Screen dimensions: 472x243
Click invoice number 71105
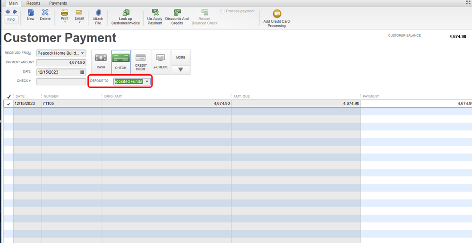coord(48,104)
